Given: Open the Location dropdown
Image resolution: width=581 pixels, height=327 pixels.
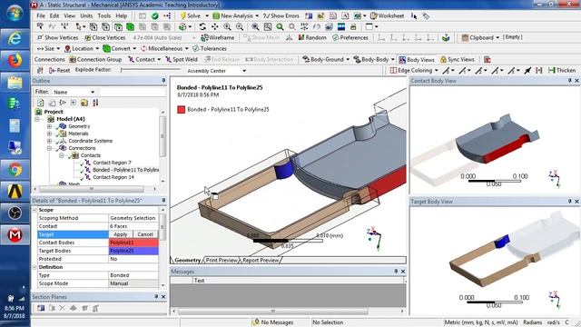Looking at the screenshot, I should click(x=82, y=48).
